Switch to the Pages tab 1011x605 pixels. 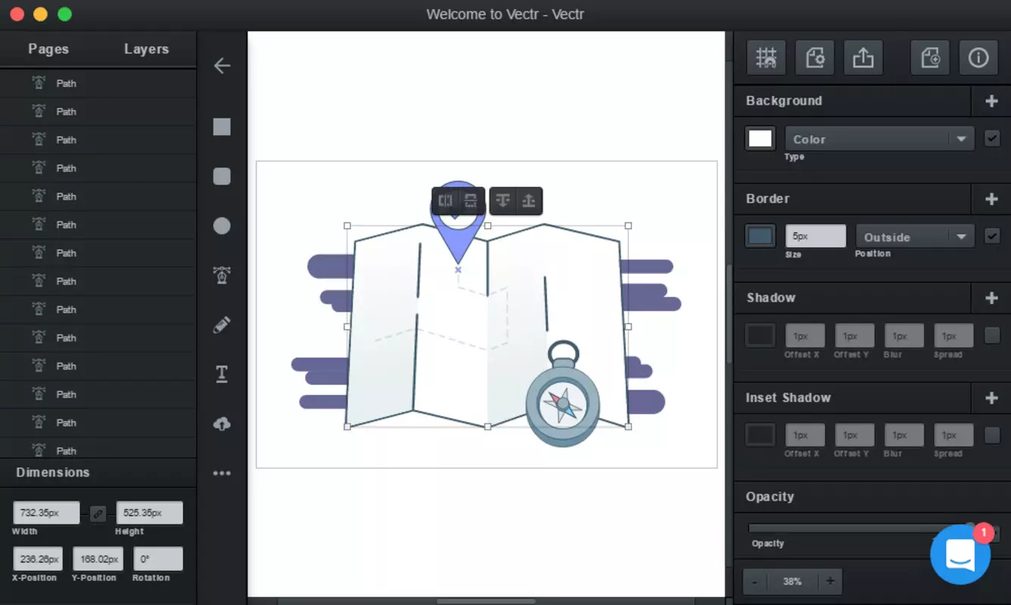pyautogui.click(x=48, y=49)
